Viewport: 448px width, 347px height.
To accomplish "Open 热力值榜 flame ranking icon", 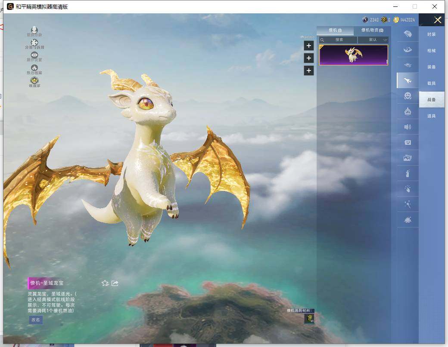I will click(34, 68).
